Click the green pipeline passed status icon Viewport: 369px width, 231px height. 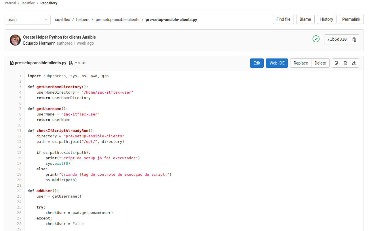coord(316,39)
